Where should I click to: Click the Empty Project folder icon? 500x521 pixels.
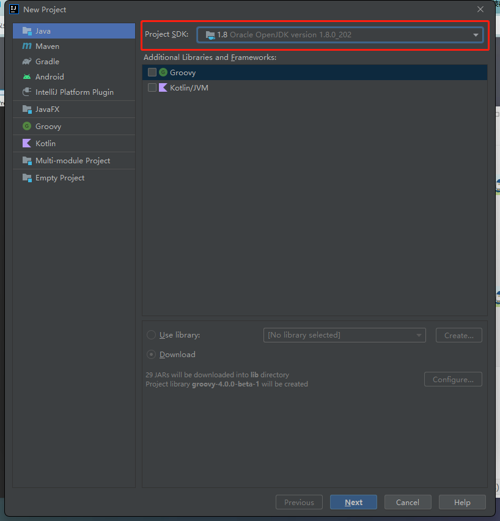coord(27,178)
